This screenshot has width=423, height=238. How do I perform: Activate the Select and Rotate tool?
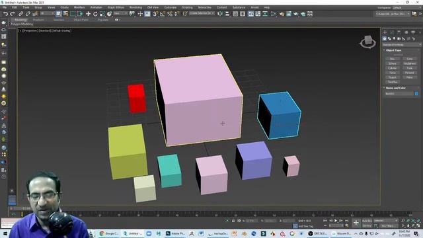(95, 14)
